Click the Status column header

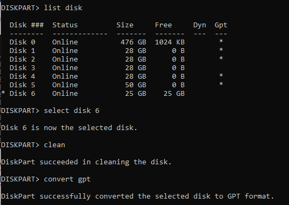tap(65, 25)
